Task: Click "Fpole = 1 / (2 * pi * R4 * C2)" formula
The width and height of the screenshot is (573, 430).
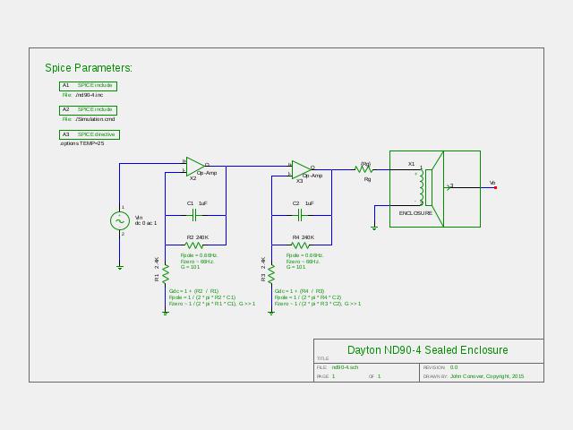Action: point(308,297)
